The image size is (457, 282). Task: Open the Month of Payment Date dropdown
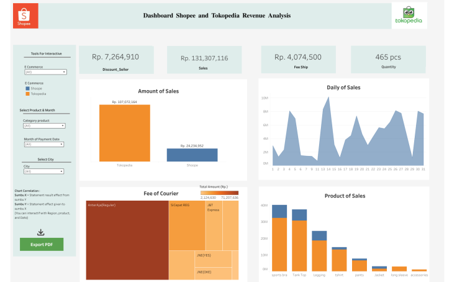tap(45, 144)
